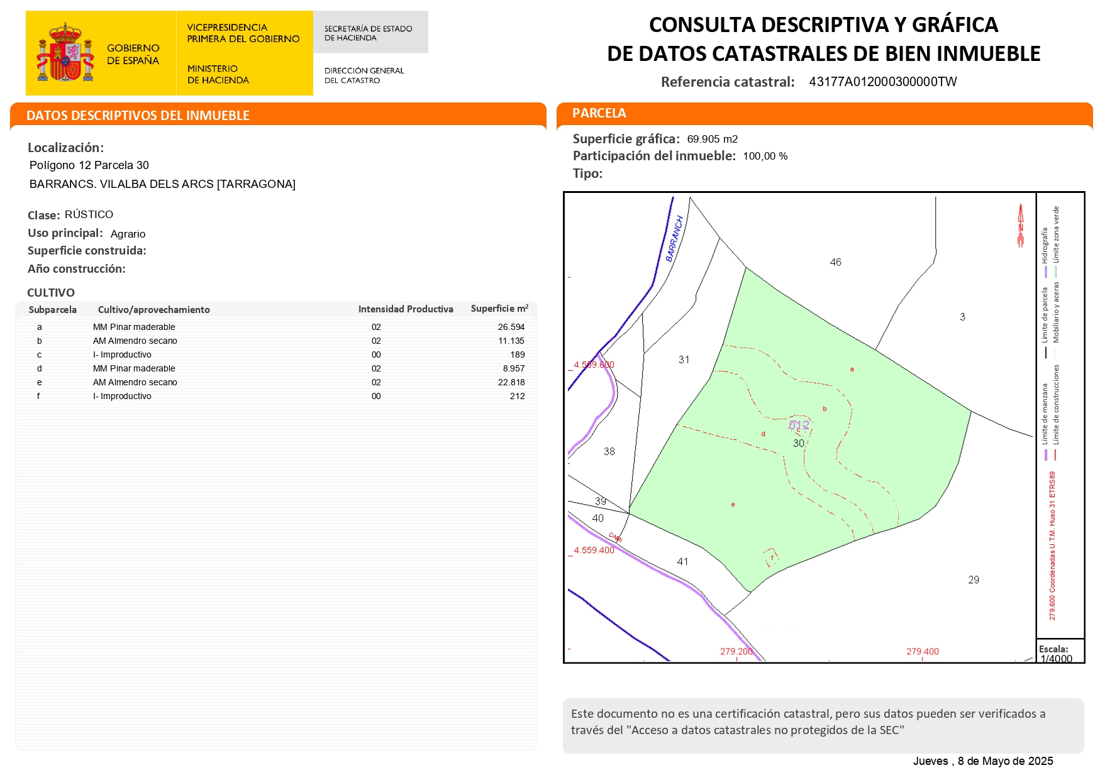Click the DATOS DESCRIPTIVOS DEL INMUEBLE header
This screenshot has height=780, width=1105.
pos(138,116)
